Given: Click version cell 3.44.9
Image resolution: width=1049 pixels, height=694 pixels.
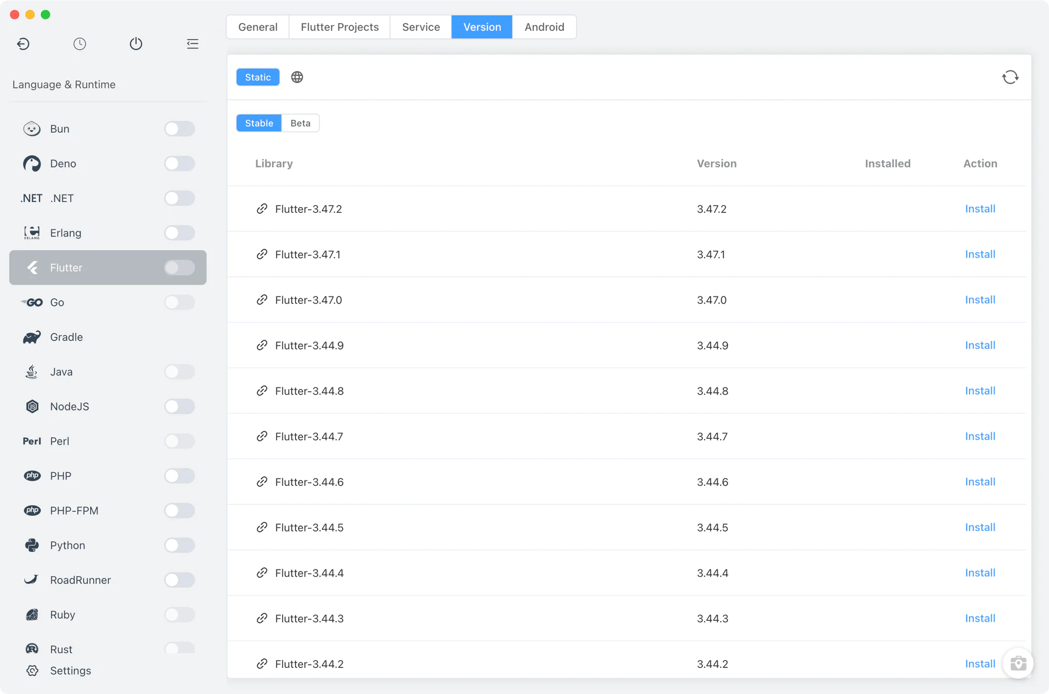Looking at the screenshot, I should point(712,345).
